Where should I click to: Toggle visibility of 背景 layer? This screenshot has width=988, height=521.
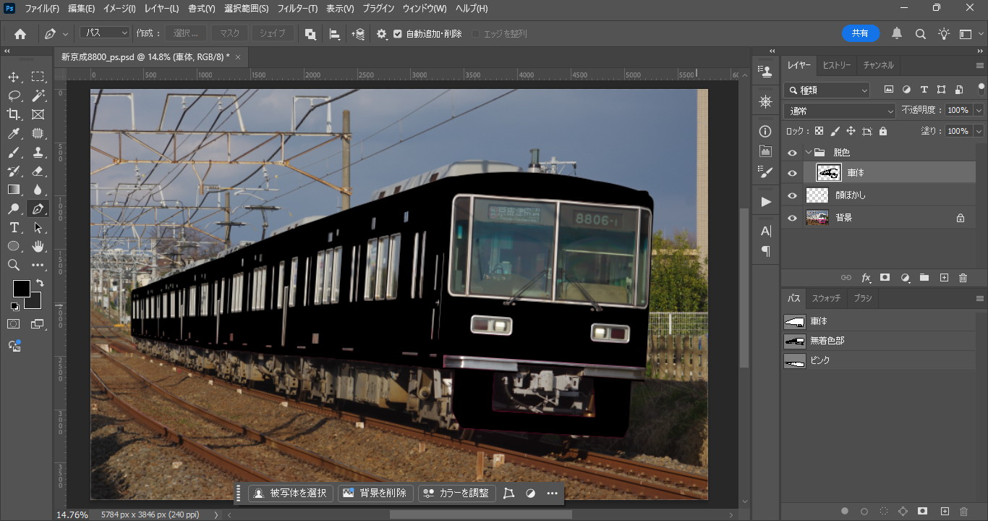tap(792, 218)
